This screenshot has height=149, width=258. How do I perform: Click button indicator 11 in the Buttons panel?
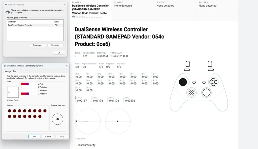(20, 117)
